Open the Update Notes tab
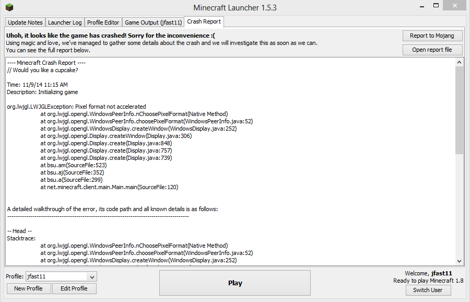This screenshot has height=302, width=470. coord(25,22)
